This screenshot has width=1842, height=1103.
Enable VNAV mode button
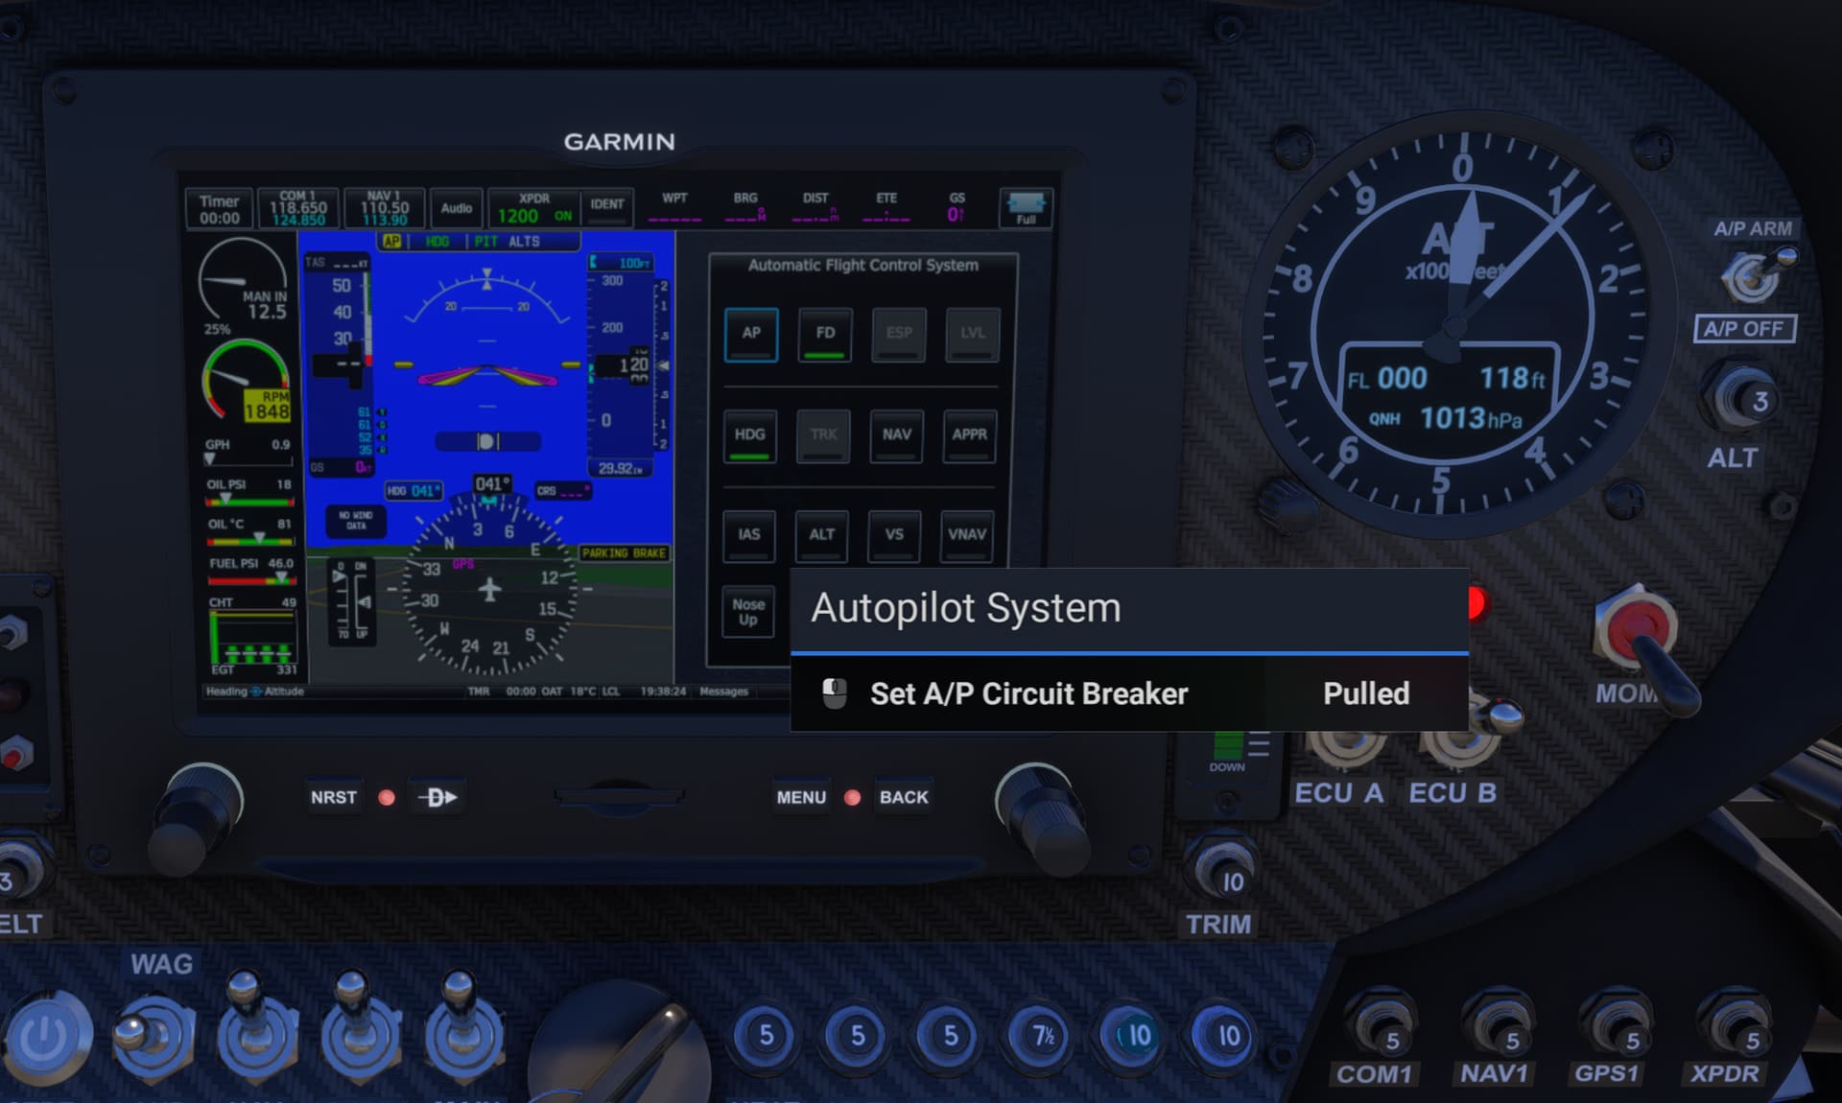(967, 535)
